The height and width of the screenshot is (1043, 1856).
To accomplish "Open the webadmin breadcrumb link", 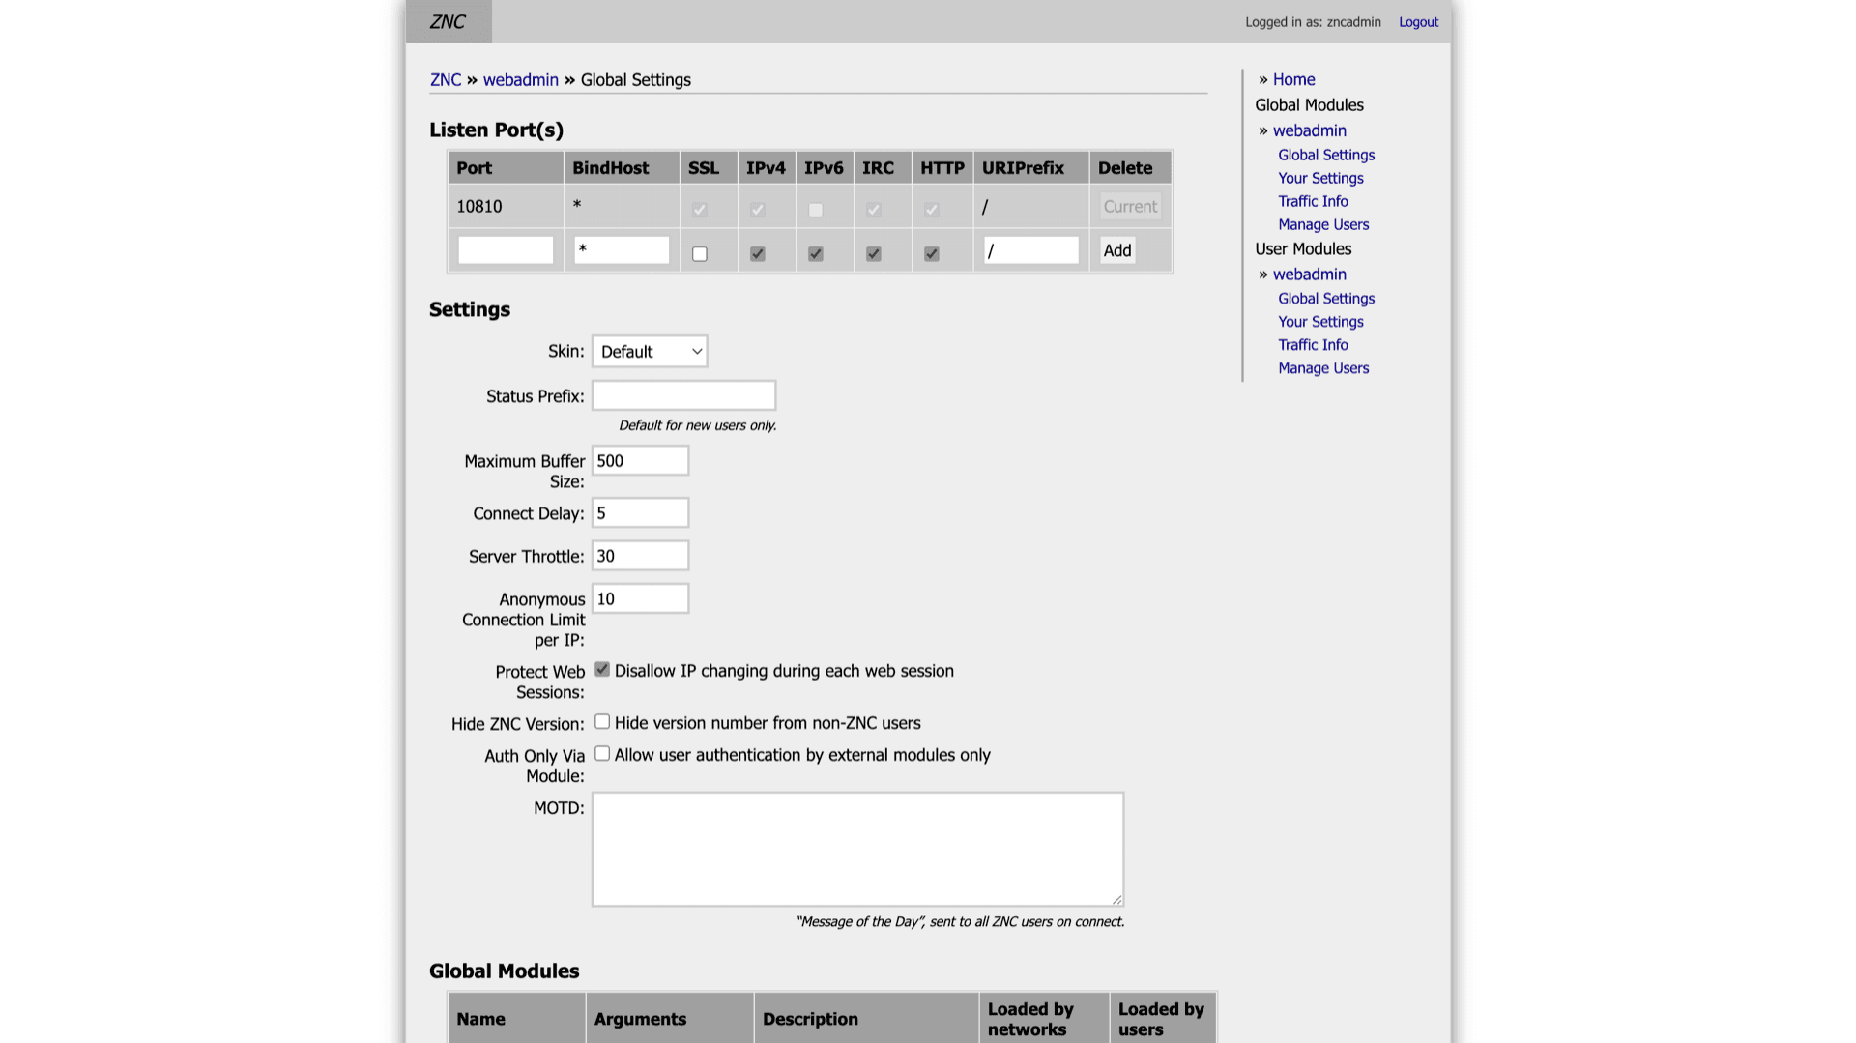I will (521, 80).
